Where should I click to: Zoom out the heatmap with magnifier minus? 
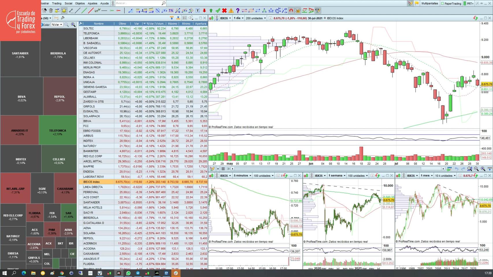click(67, 25)
